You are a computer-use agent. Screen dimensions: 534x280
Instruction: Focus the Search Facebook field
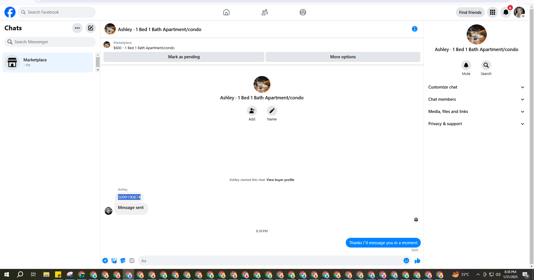pos(57,12)
